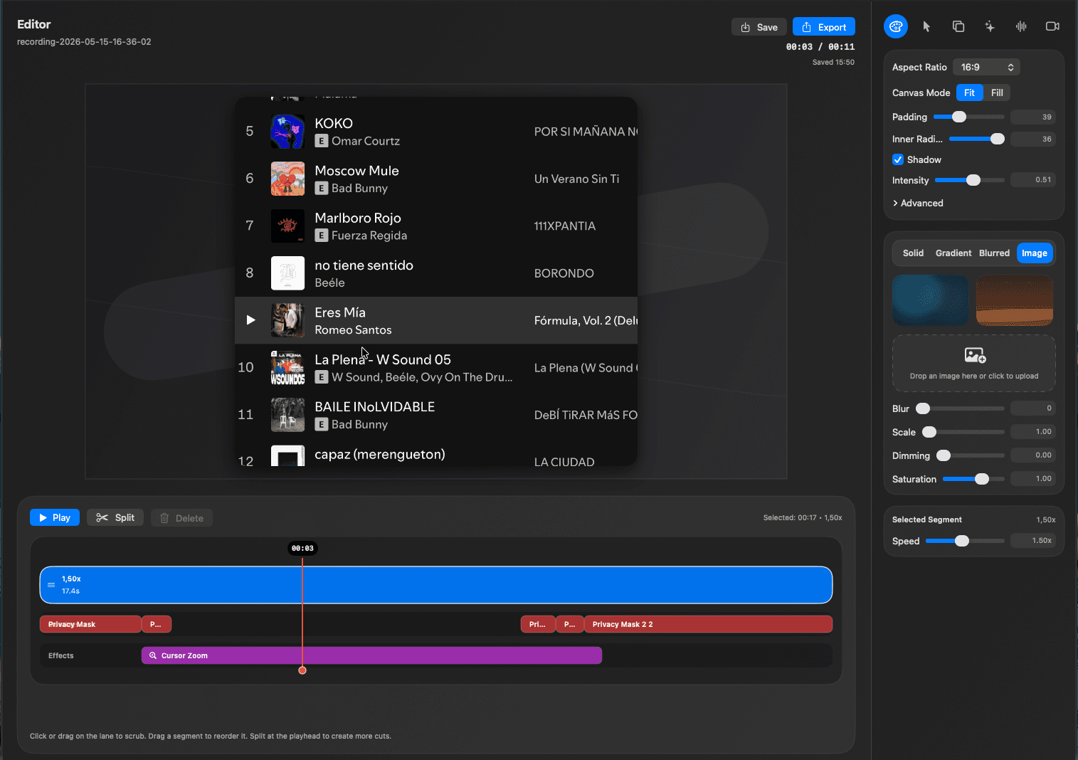Screen dimensions: 1078x760
Task: Click the Padding slider handle
Action: pyautogui.click(x=959, y=117)
